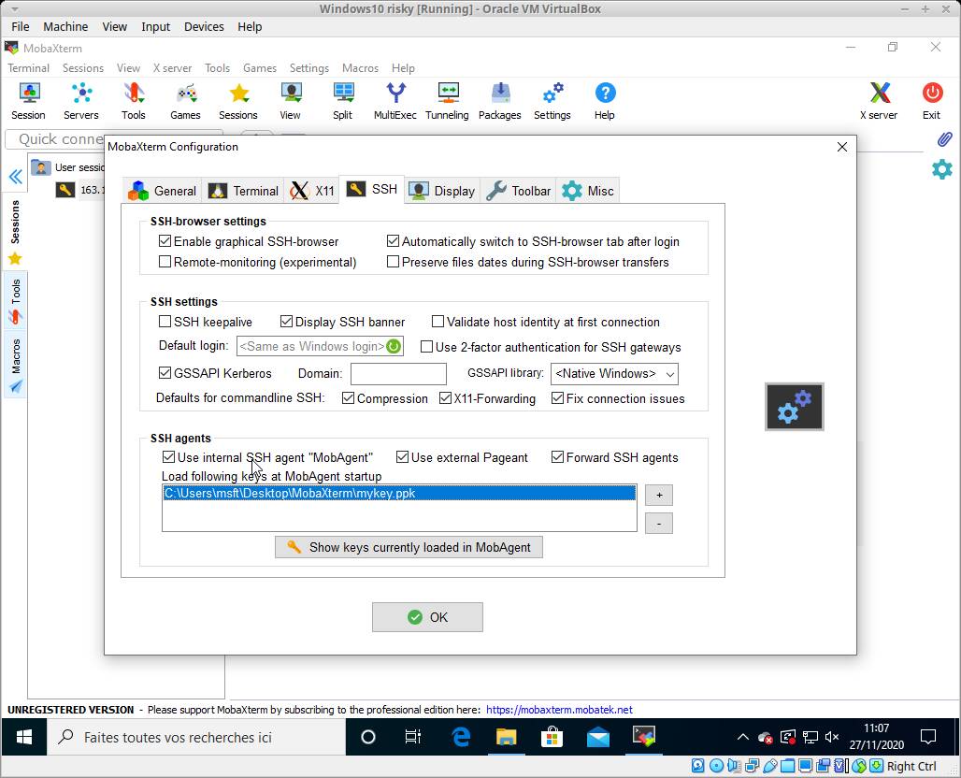The image size is (961, 778).
Task: Open the Games toolbar icon
Action: 186,101
